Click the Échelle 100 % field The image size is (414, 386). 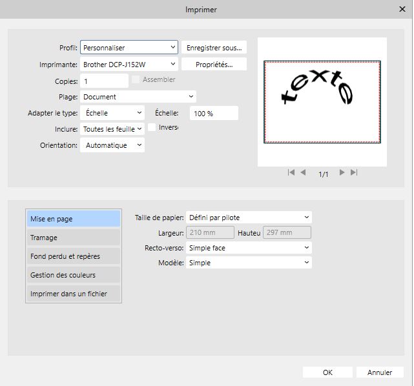[214, 114]
